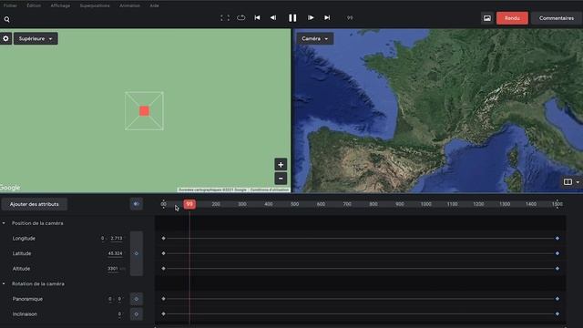Click the Inclinaison attribute label
This screenshot has width=583, height=328.
click(25, 314)
